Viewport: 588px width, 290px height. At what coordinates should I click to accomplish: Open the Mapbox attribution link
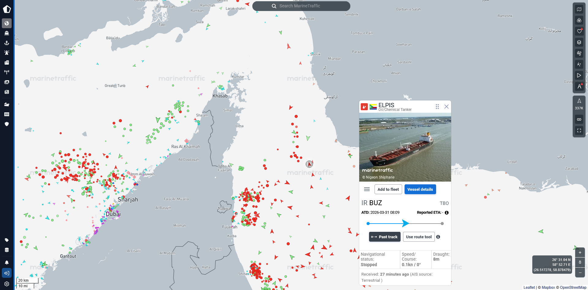click(548, 287)
